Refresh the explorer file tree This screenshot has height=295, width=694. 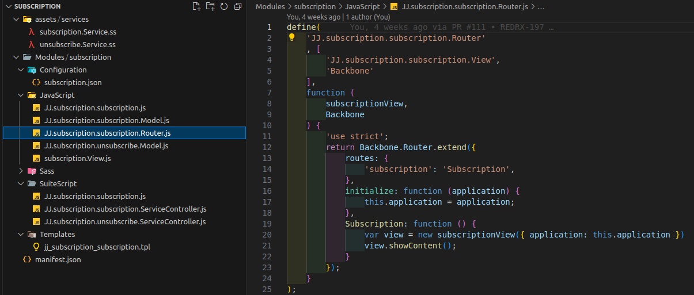point(223,6)
